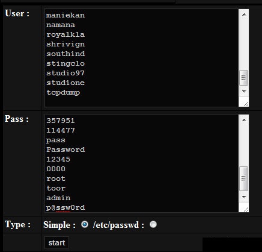Click the empty area below 'tcpdump' in User box

(142, 101)
